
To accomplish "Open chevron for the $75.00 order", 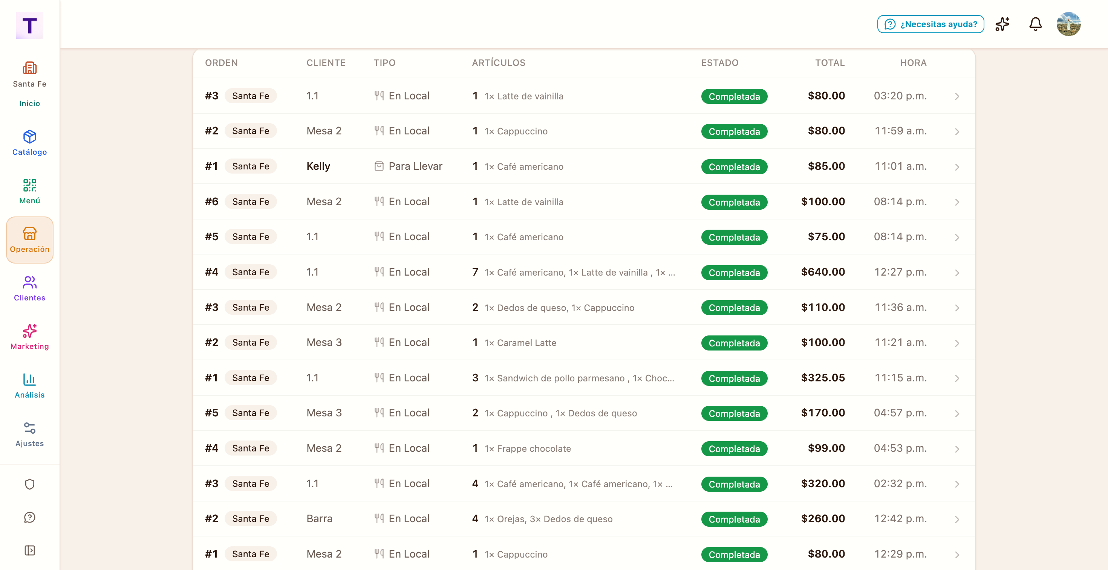I will pyautogui.click(x=957, y=237).
